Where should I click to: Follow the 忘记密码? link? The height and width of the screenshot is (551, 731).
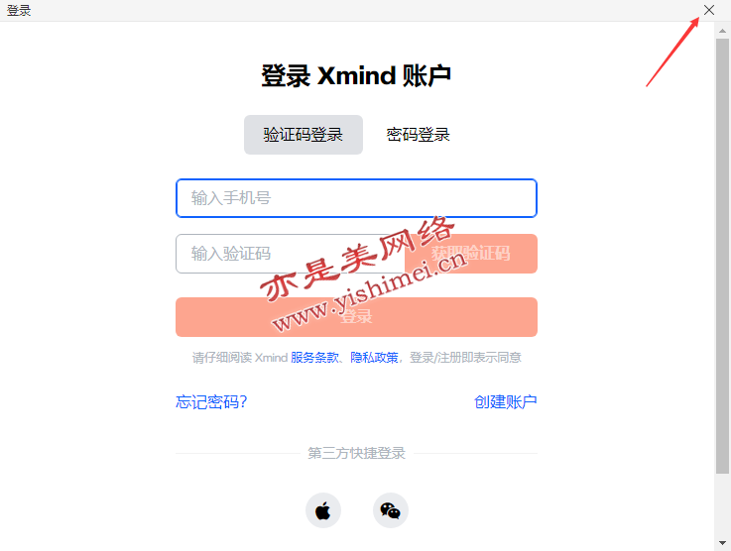[211, 401]
